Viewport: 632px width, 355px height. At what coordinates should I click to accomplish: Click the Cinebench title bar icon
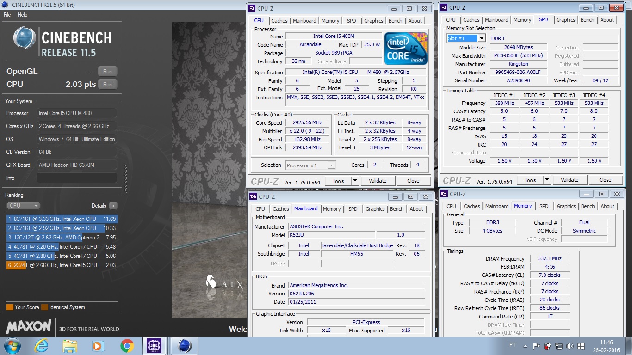(x=6, y=5)
